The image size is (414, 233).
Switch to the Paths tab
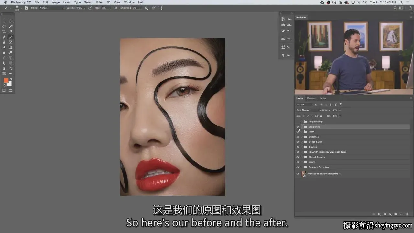pos(323,98)
